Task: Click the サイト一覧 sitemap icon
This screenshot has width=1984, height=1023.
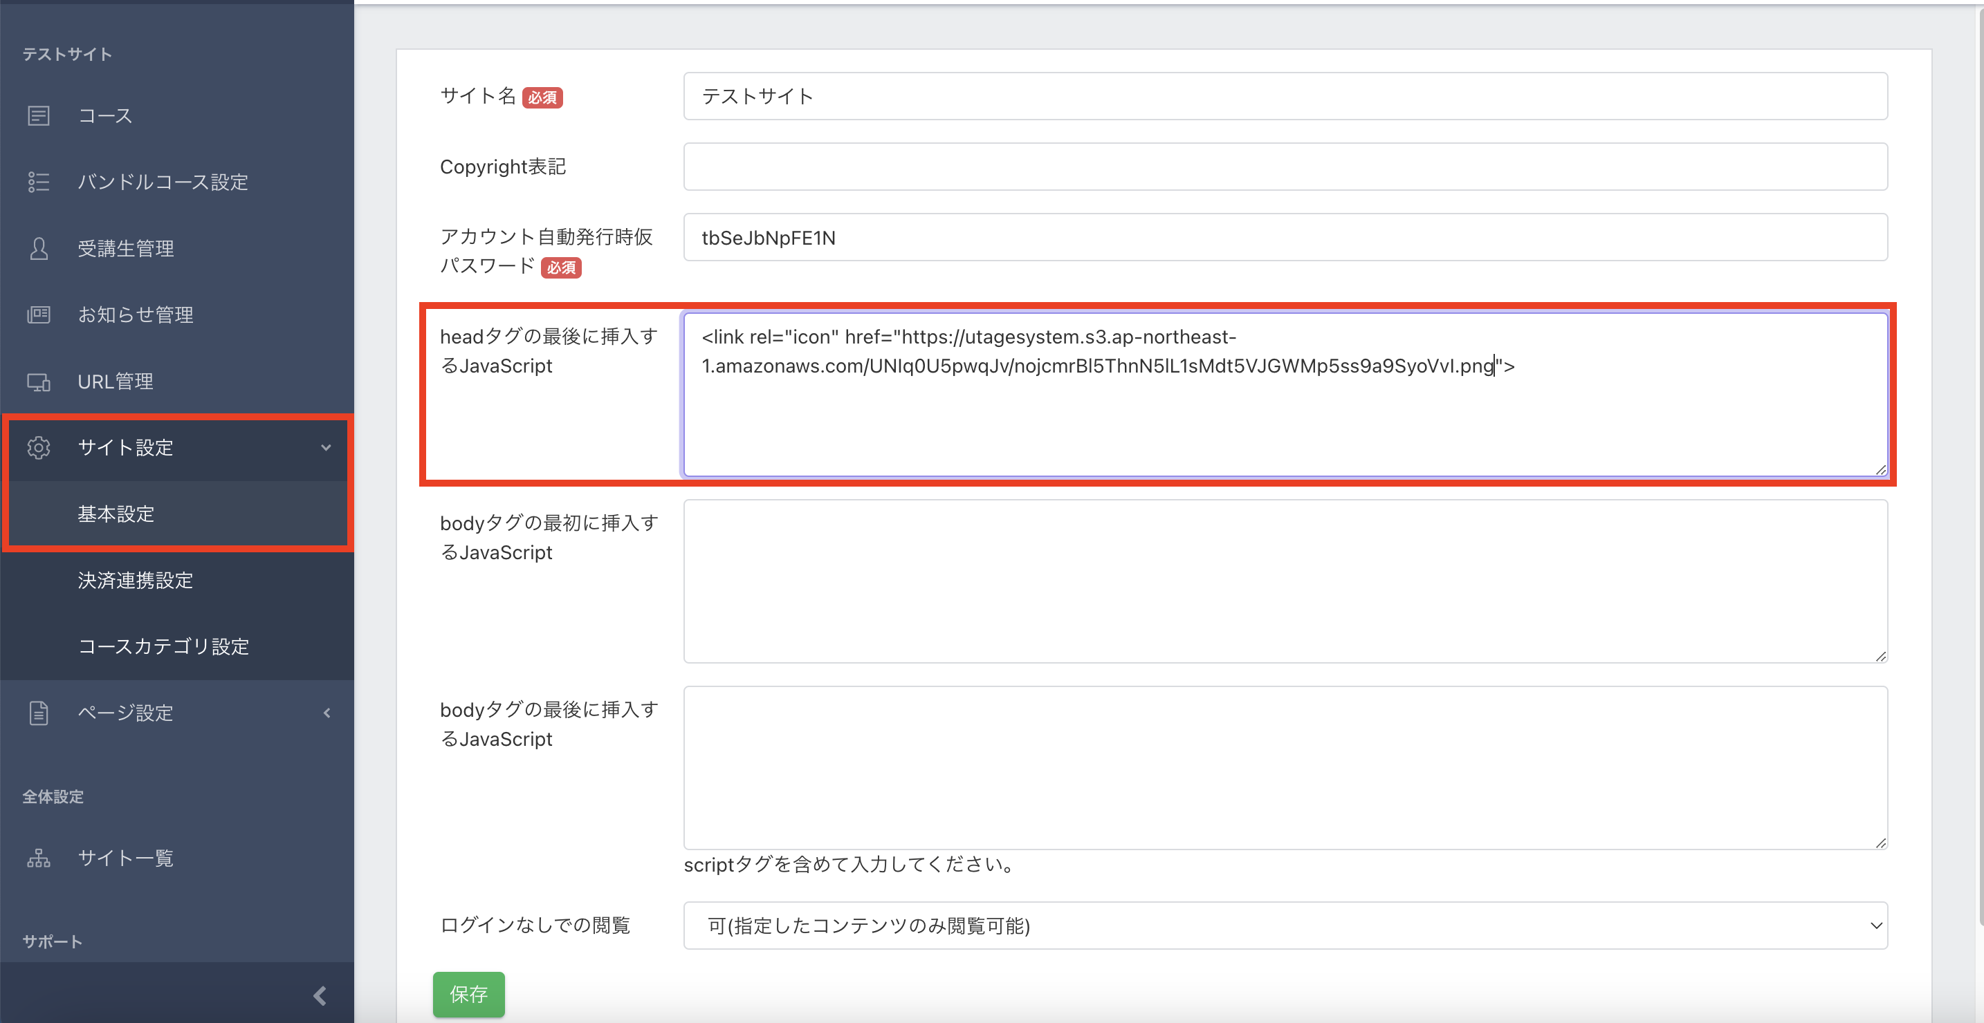Action: [x=39, y=858]
